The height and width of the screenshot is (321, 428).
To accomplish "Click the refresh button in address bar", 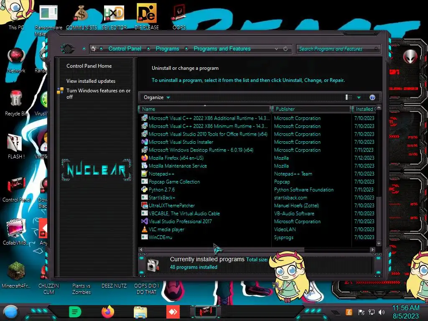I will [x=285, y=49].
